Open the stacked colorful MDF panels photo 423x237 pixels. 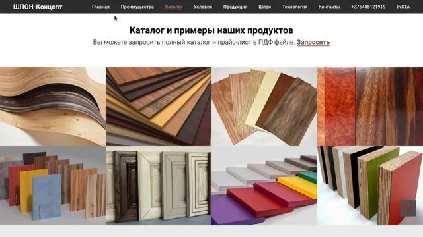pyautogui.click(x=264, y=186)
